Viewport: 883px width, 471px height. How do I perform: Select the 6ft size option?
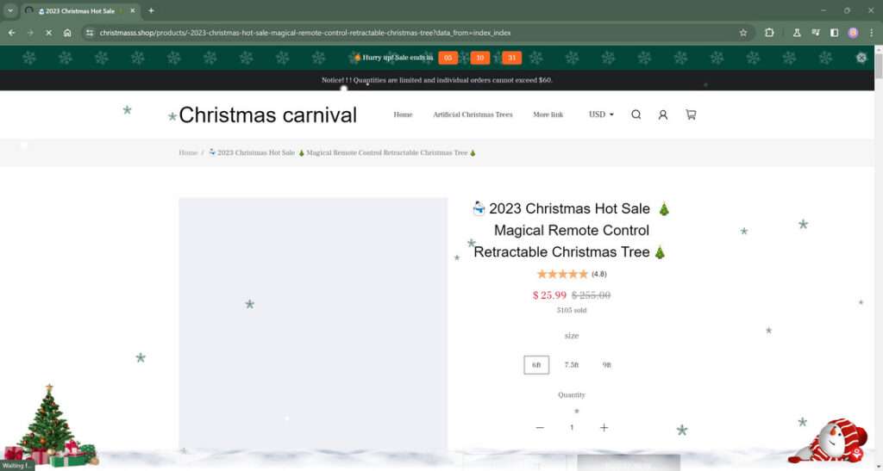pos(536,365)
